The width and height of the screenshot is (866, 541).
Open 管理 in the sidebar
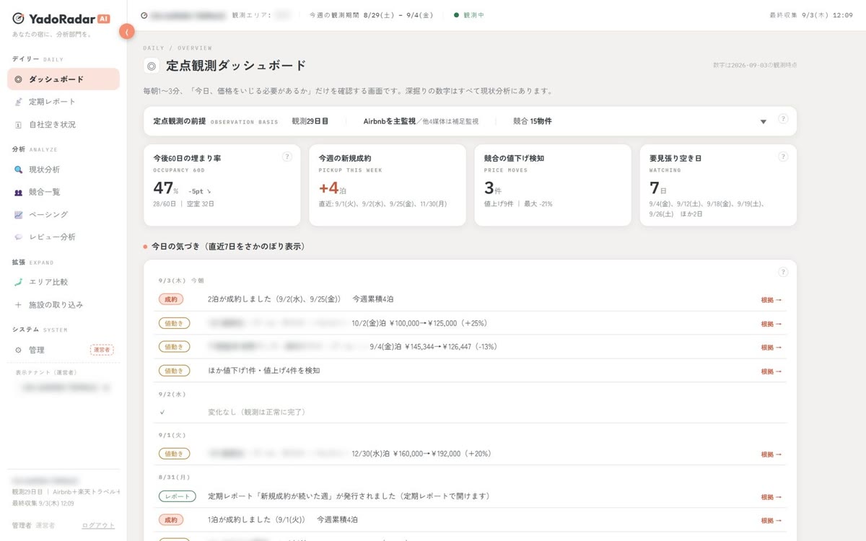pyautogui.click(x=64, y=350)
